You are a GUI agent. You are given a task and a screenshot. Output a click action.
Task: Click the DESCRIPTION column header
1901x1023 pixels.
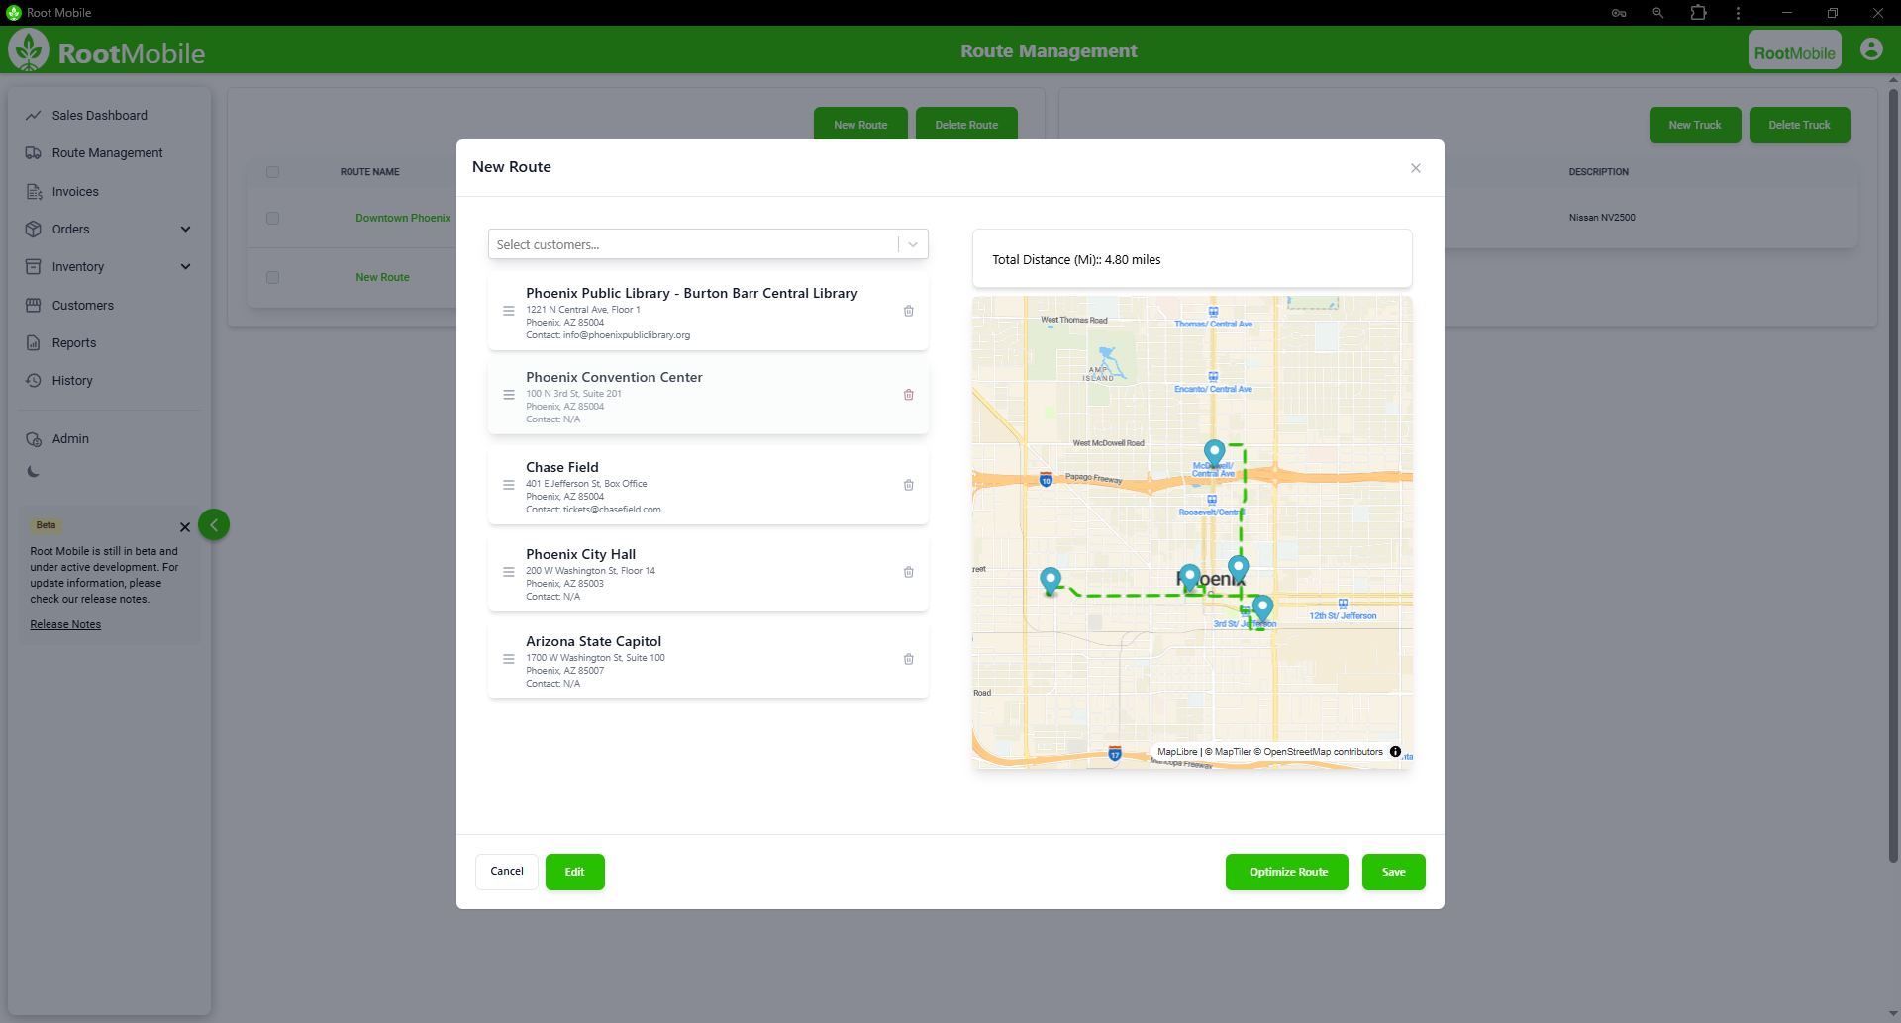tap(1598, 172)
